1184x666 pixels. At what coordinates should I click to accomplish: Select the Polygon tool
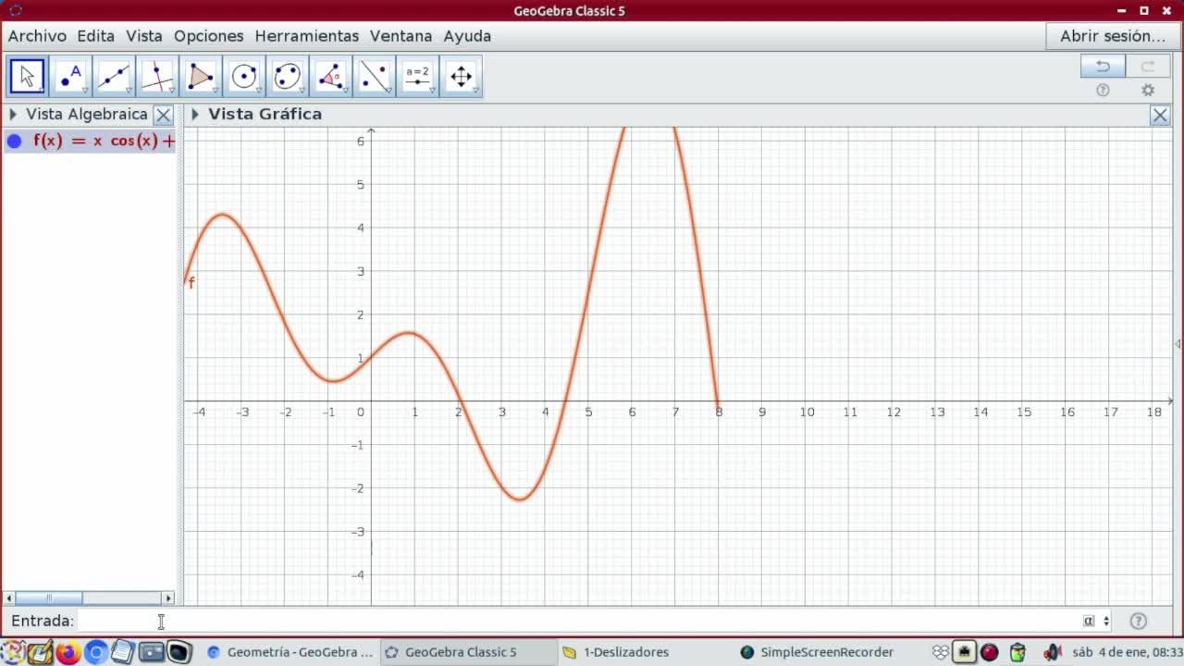coord(201,77)
